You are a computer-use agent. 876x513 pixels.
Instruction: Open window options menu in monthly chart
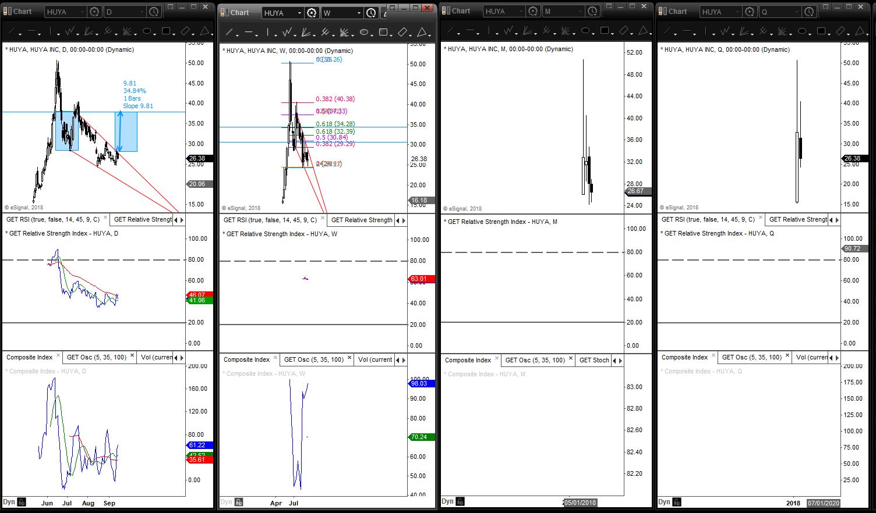pos(609,6)
